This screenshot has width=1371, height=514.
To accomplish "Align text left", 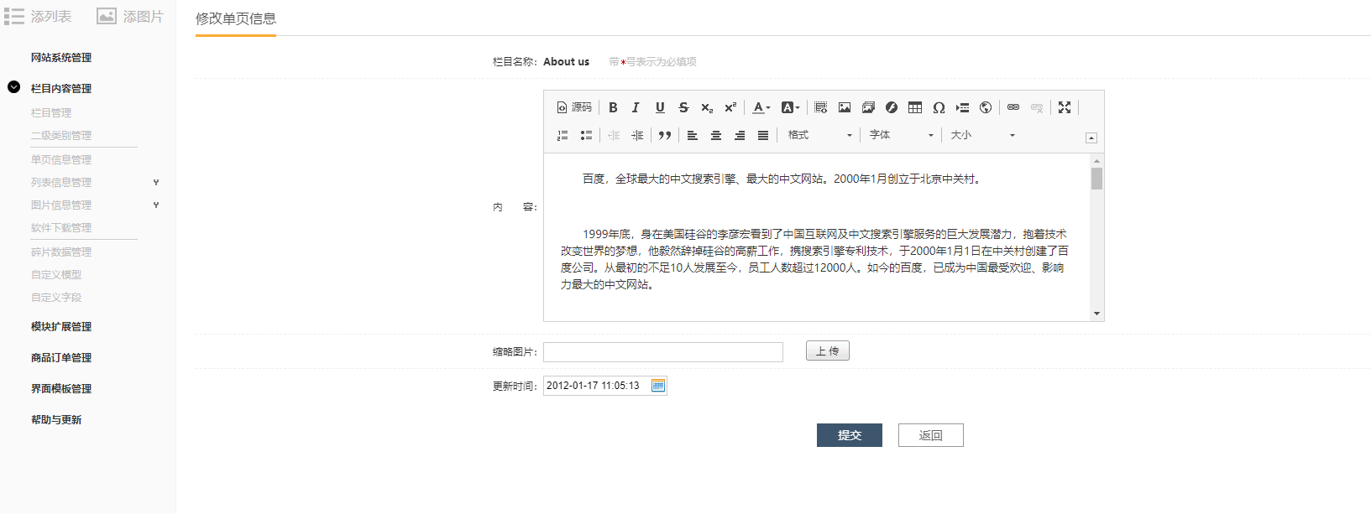I will point(693,135).
